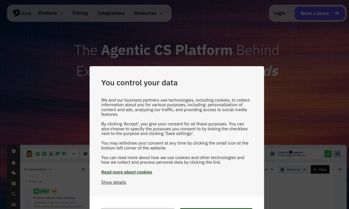The image size is (349, 209).
Task: Tick the Order Delivery conversation checkbox
Action: tap(28, 205)
